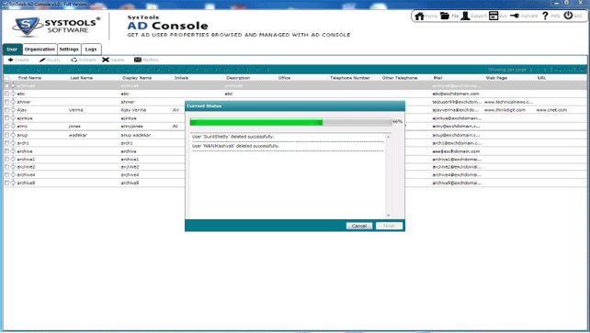Click the Finish button in dialog
The height and width of the screenshot is (333, 590).
click(389, 226)
